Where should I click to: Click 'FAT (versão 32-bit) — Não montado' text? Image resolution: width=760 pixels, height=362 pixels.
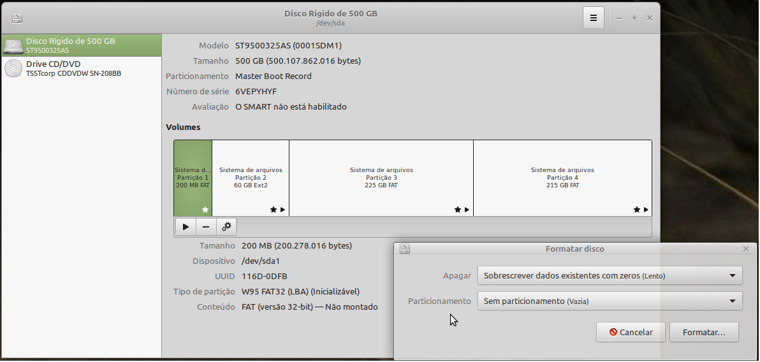[310, 307]
